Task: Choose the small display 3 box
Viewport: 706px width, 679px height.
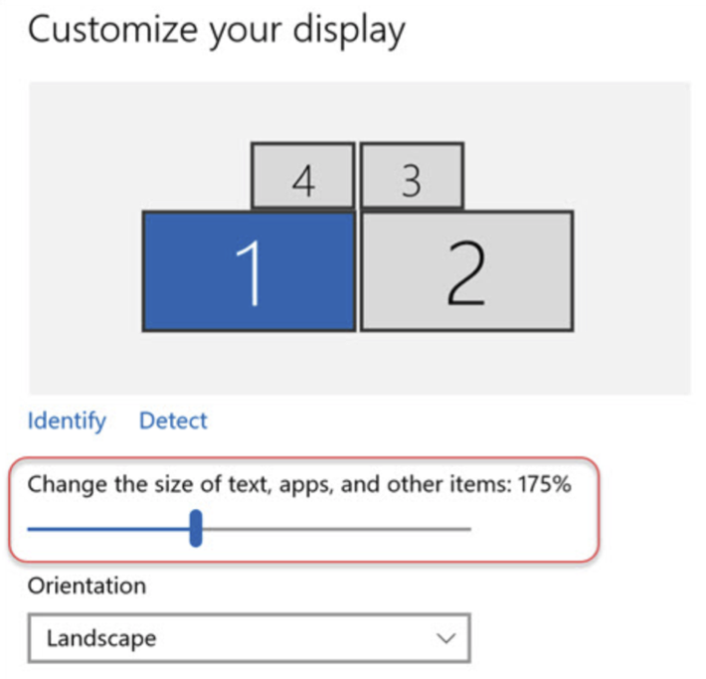Action: [x=412, y=176]
